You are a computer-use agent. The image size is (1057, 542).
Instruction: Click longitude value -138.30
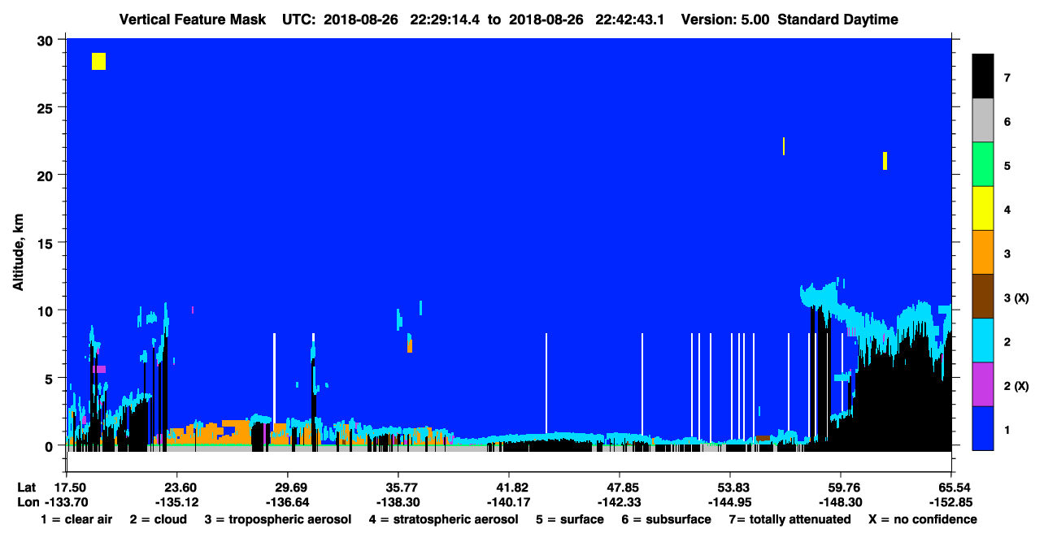[398, 501]
